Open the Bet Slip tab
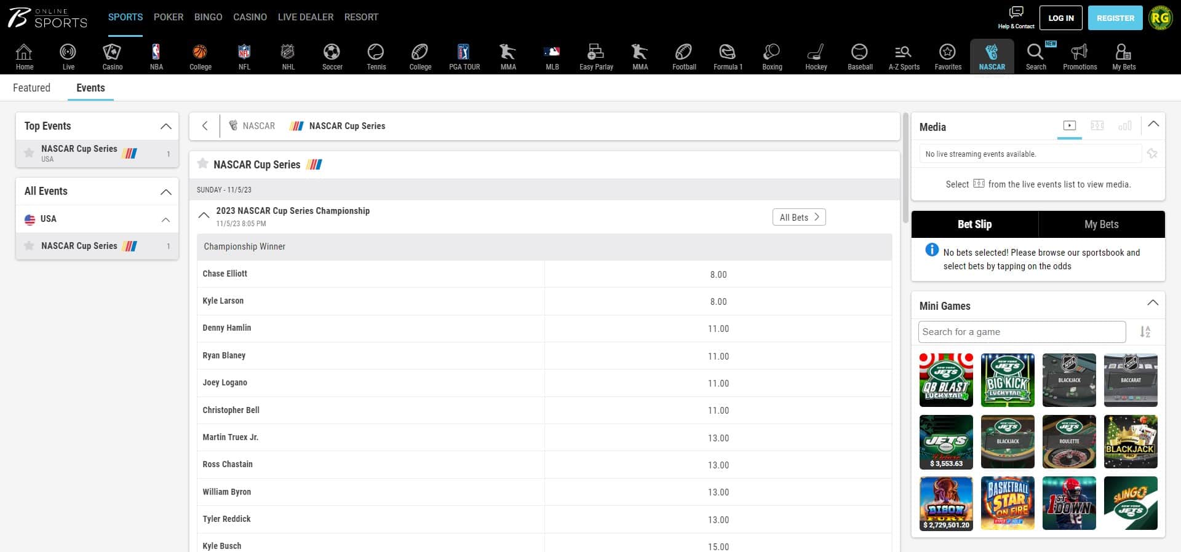This screenshot has height=552, width=1181. [975, 224]
